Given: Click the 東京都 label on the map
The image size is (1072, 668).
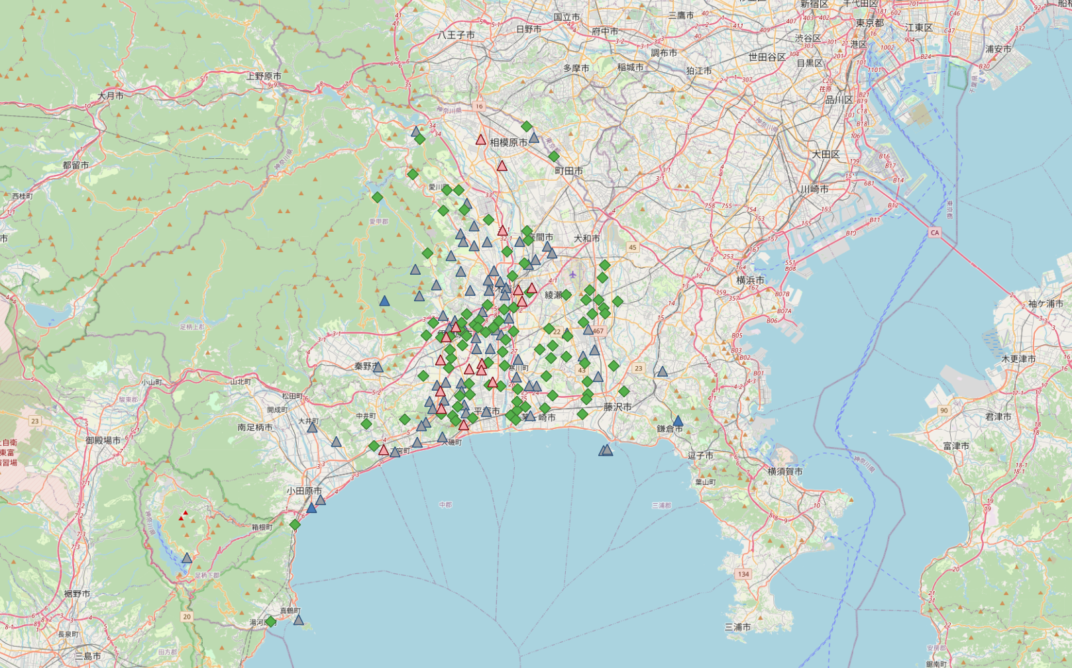Looking at the screenshot, I should click(870, 23).
